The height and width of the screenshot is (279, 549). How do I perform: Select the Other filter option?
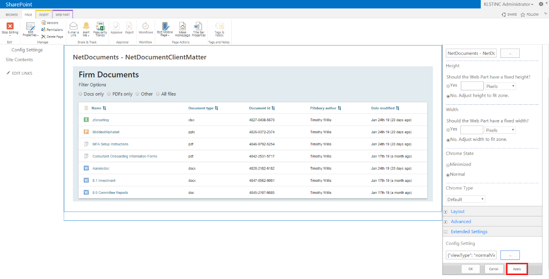click(137, 94)
